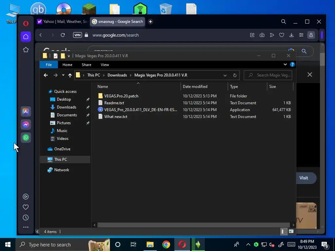This screenshot has width=335, height=251.
Task: Click the heart bookmark icon in address bar
Action: click(x=282, y=35)
